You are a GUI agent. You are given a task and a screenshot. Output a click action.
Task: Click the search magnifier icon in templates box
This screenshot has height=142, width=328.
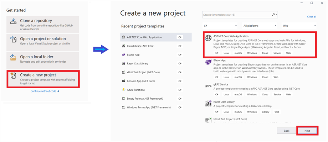(273, 15)
